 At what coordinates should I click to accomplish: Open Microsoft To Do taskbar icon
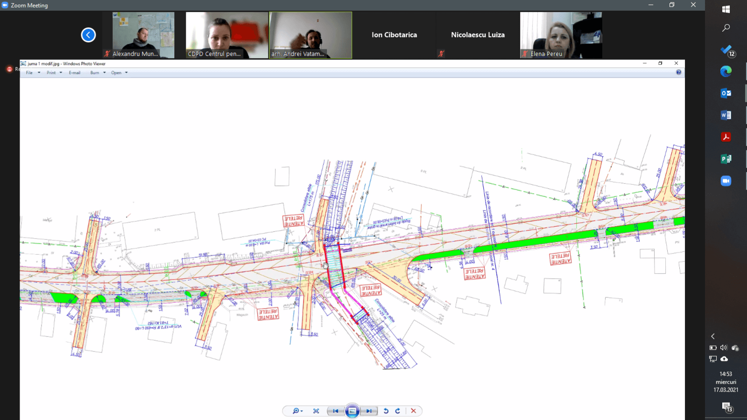pos(726,50)
